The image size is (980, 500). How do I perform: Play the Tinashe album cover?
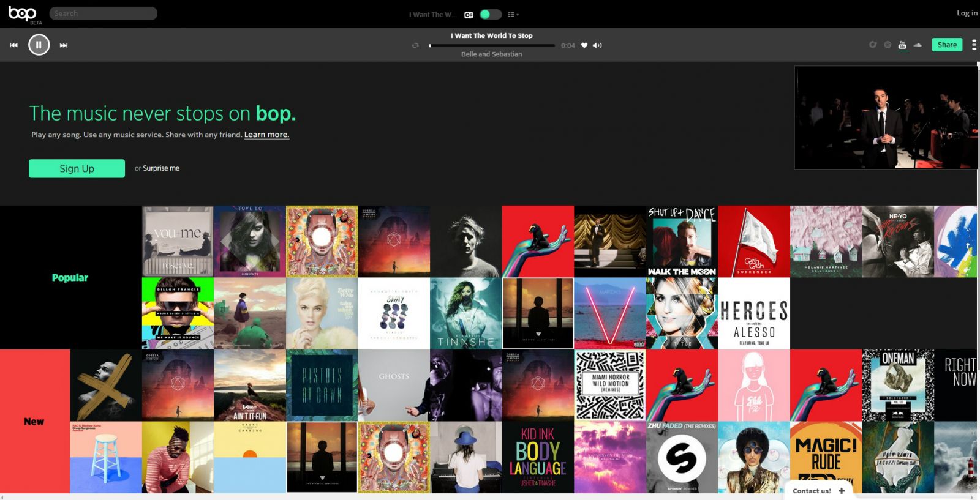tap(466, 313)
